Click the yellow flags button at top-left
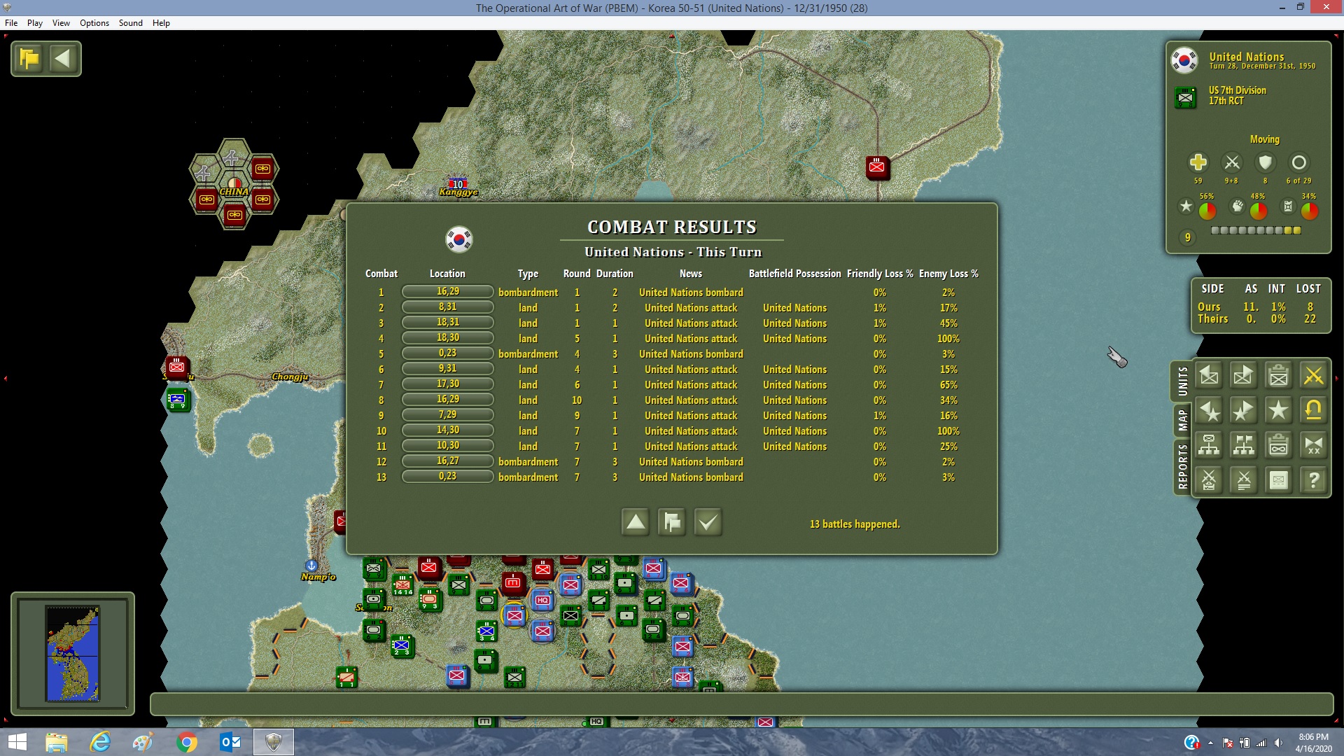This screenshot has width=1344, height=756. tap(29, 59)
